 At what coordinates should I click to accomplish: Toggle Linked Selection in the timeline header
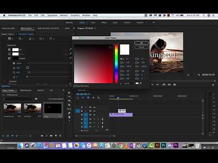tap(88, 98)
